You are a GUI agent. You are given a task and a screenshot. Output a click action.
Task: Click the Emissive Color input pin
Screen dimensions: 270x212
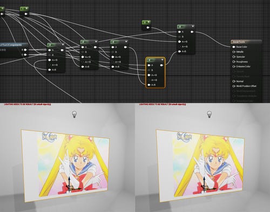234,67
